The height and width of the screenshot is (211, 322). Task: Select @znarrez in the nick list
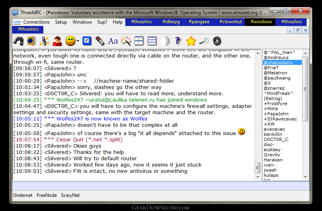[274, 88]
